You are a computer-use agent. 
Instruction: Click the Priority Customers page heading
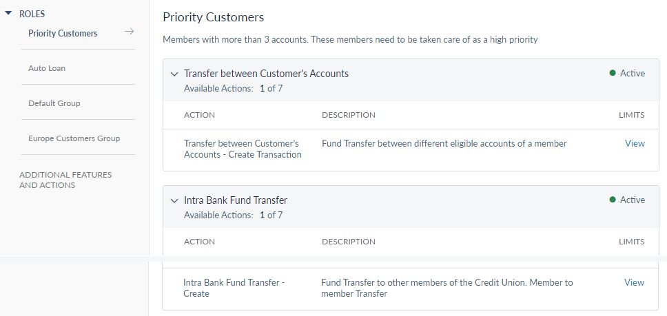tap(213, 17)
